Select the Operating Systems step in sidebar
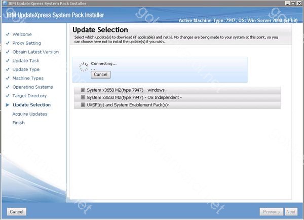 coord(32,87)
